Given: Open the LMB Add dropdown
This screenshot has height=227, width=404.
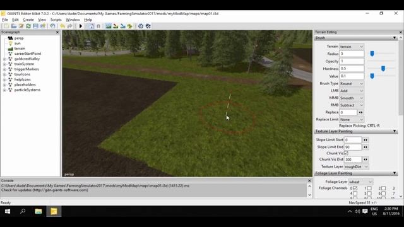Looking at the screenshot, I should click(x=352, y=91).
